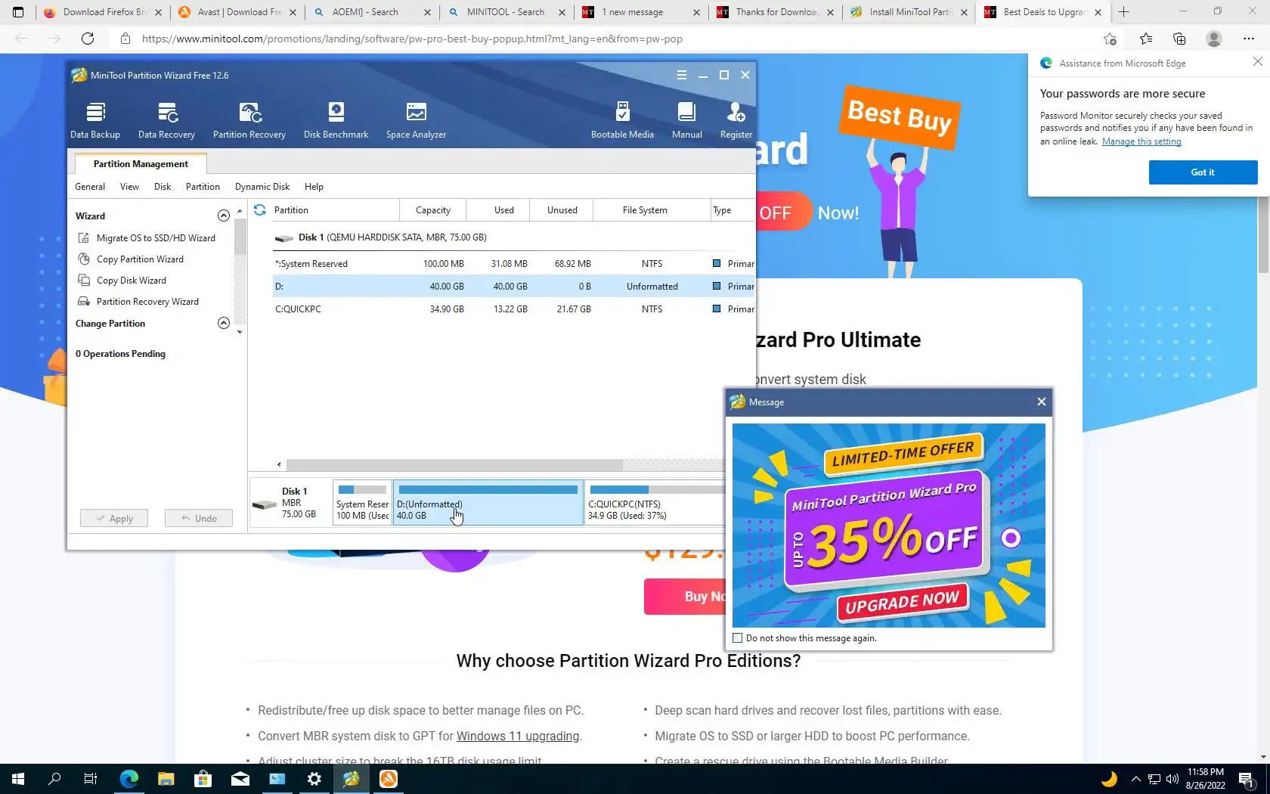Open General menu
The width and height of the screenshot is (1270, 794).
click(90, 187)
